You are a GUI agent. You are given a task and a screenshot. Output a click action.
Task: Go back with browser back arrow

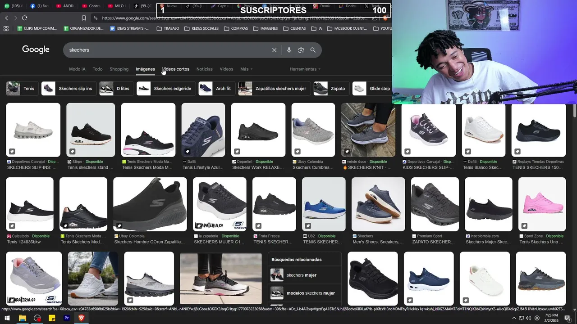pos(6,18)
